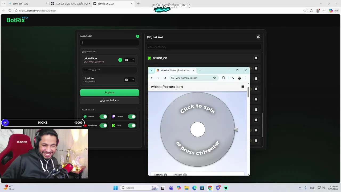The width and height of the screenshot is (341, 192).
Task: Open hamburger menu on wheelofnames.com
Action: coord(243,87)
